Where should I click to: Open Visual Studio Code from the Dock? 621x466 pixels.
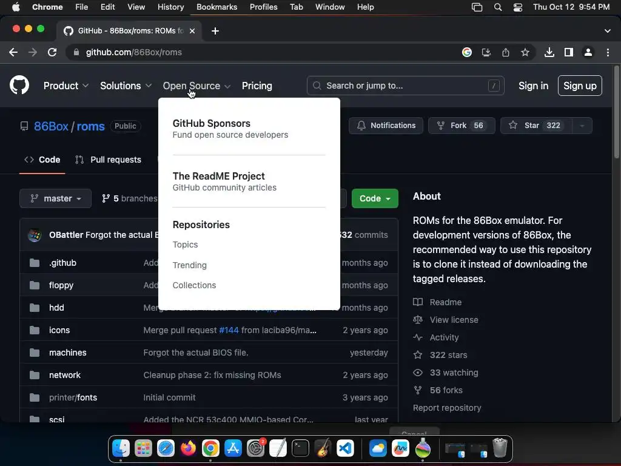(345, 448)
